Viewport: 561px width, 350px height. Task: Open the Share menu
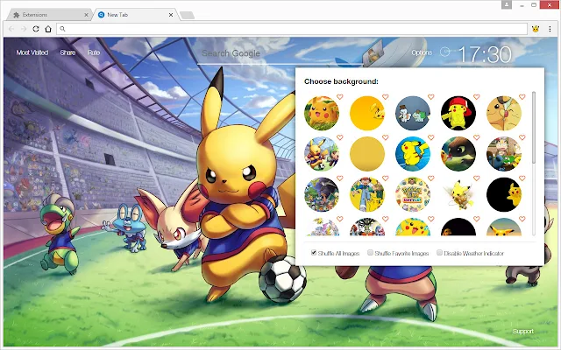click(x=67, y=52)
